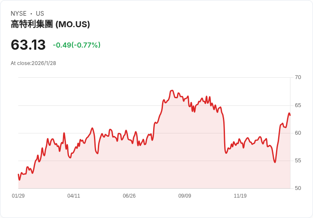Screen dimensions: 313x218
Task: Choose the 09/09 date on x-axis
Action: click(x=185, y=196)
